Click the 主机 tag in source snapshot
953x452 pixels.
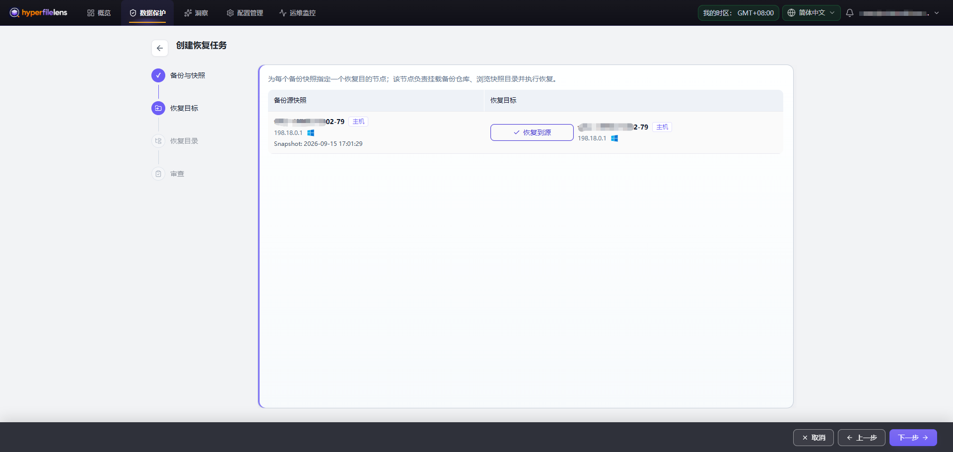tap(358, 122)
